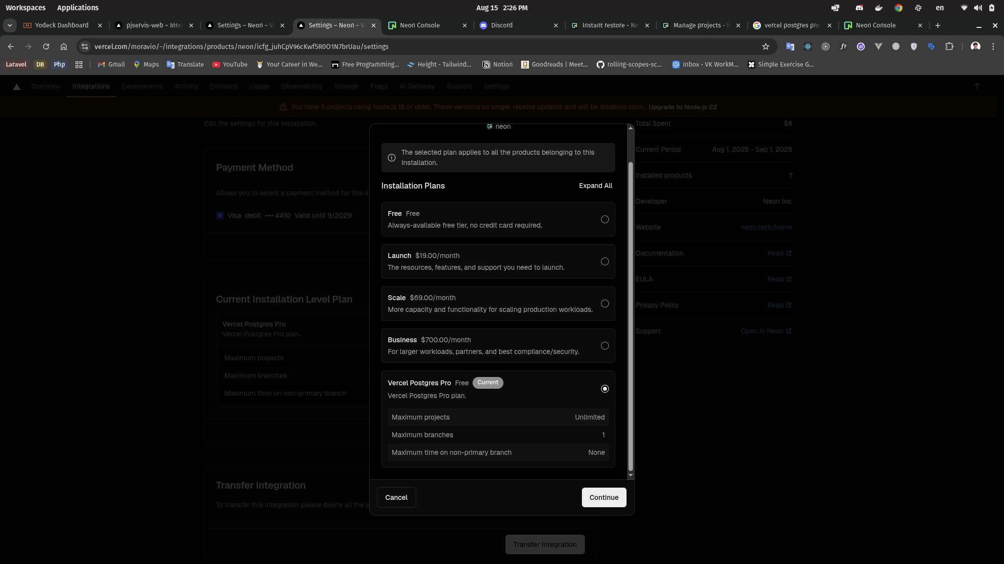Click the Transfer Integration button
Screen dimensions: 1004x564
pyautogui.click(x=545, y=544)
